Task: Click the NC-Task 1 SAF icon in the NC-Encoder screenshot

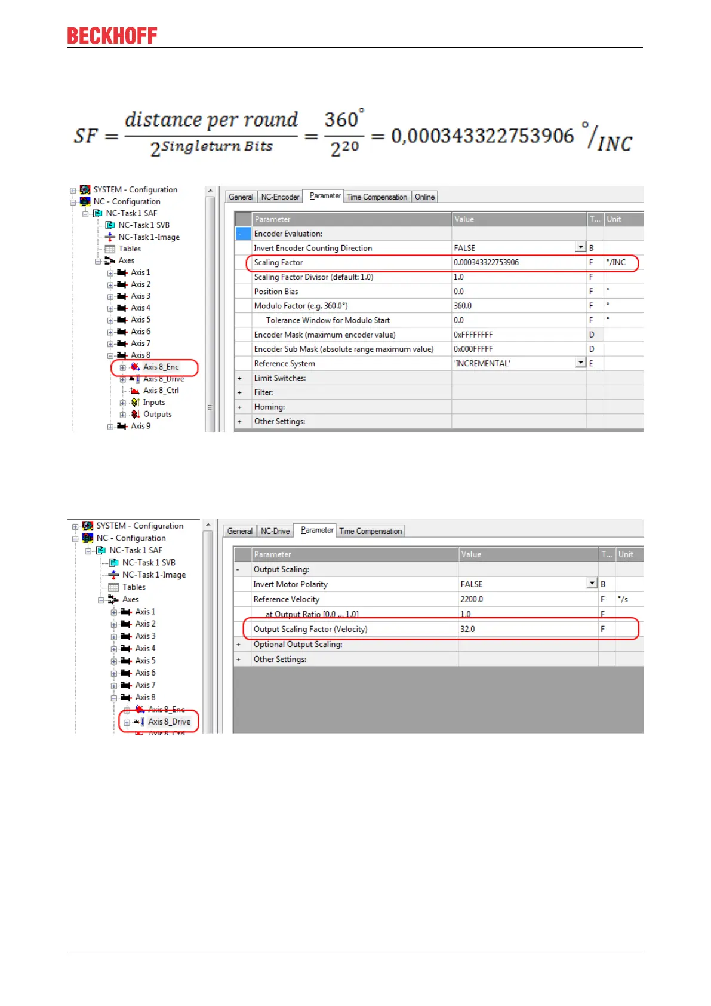Action: [98, 213]
